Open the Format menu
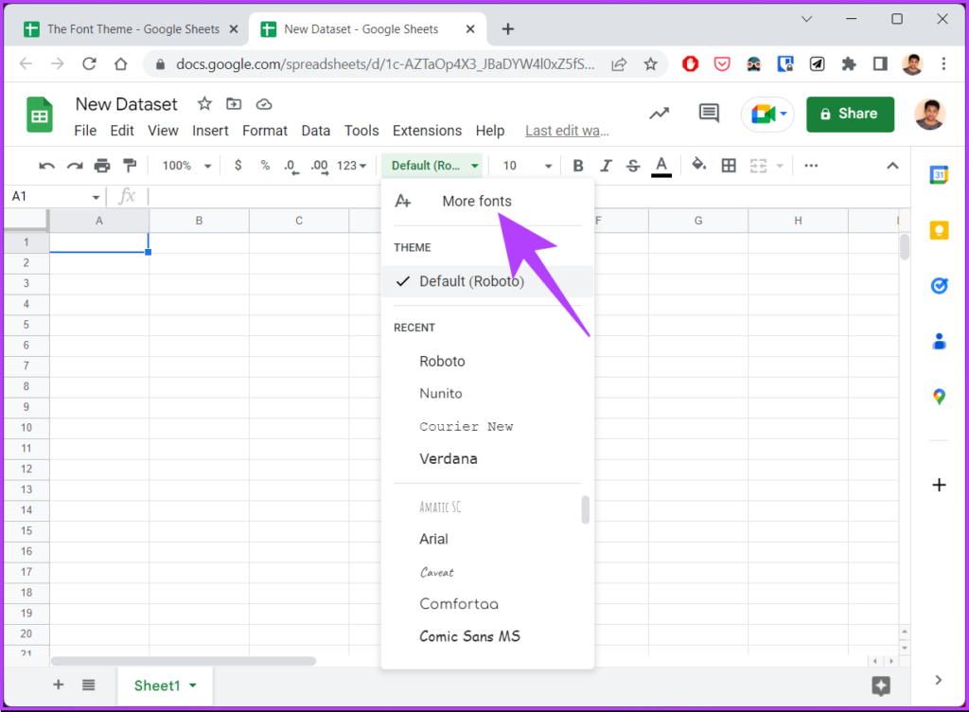Screen dimensions: 969x712 pos(265,131)
